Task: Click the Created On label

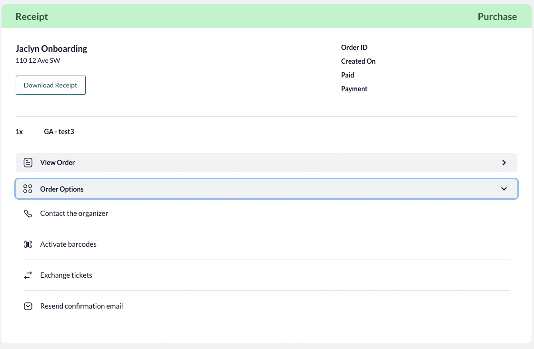Action: click(x=358, y=61)
